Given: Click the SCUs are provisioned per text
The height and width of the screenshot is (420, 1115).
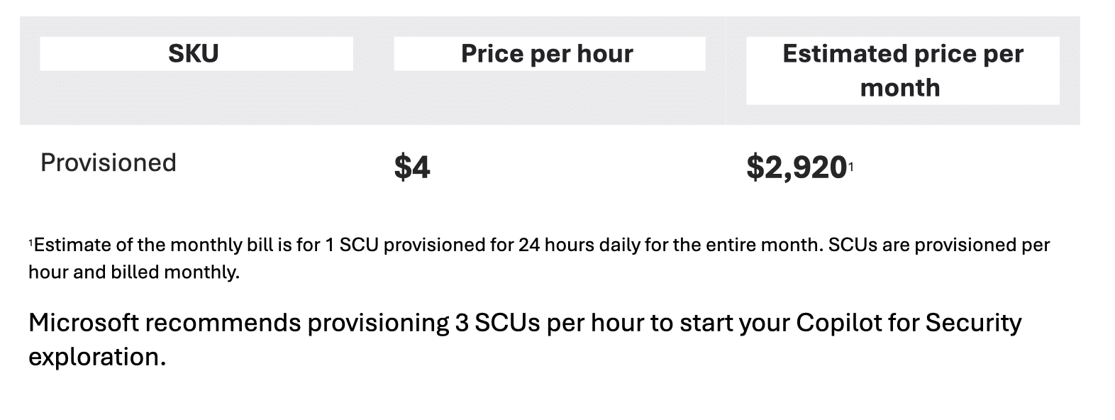Looking at the screenshot, I should pos(939,245).
